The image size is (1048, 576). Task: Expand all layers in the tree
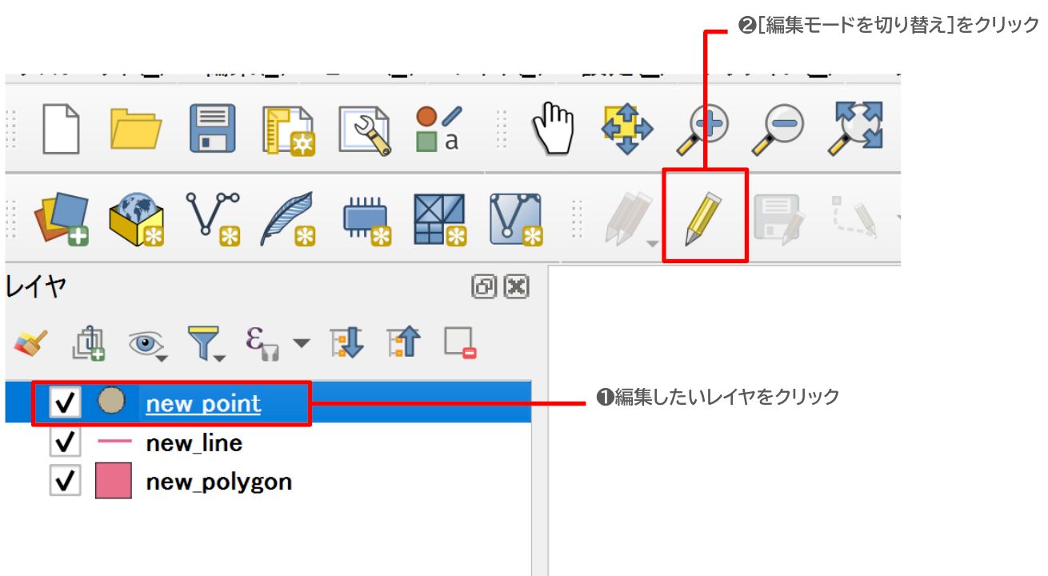pos(346,343)
